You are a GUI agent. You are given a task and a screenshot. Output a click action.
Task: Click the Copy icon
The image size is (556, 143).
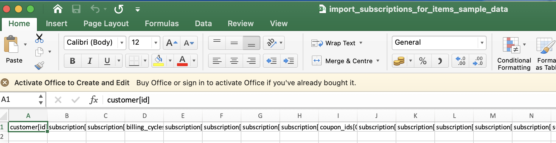click(39, 52)
